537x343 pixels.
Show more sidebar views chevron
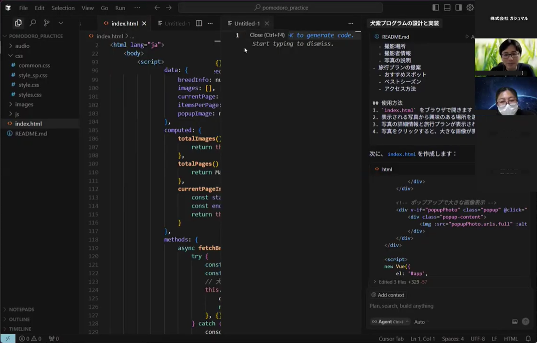coord(61,23)
